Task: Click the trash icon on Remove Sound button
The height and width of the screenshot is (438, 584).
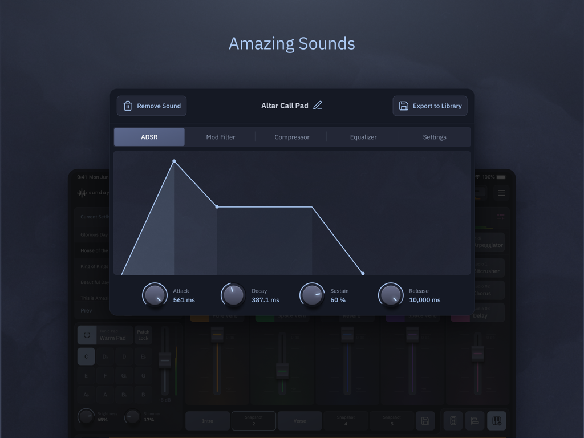Action: [127, 106]
